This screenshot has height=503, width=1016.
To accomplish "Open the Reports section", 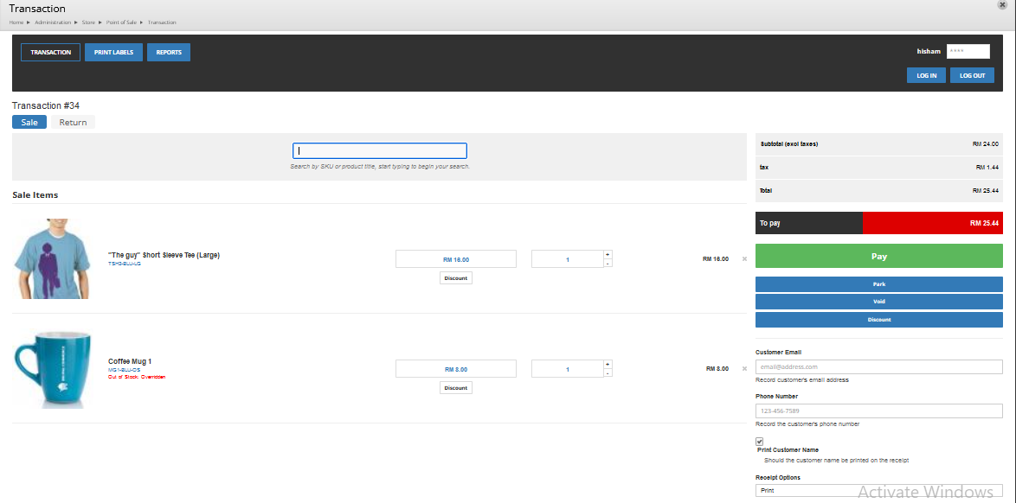I will [169, 53].
